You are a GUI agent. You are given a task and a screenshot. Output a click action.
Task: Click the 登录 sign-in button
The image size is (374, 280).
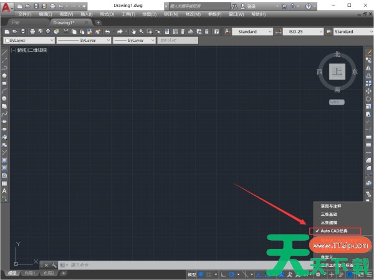coord(251,6)
